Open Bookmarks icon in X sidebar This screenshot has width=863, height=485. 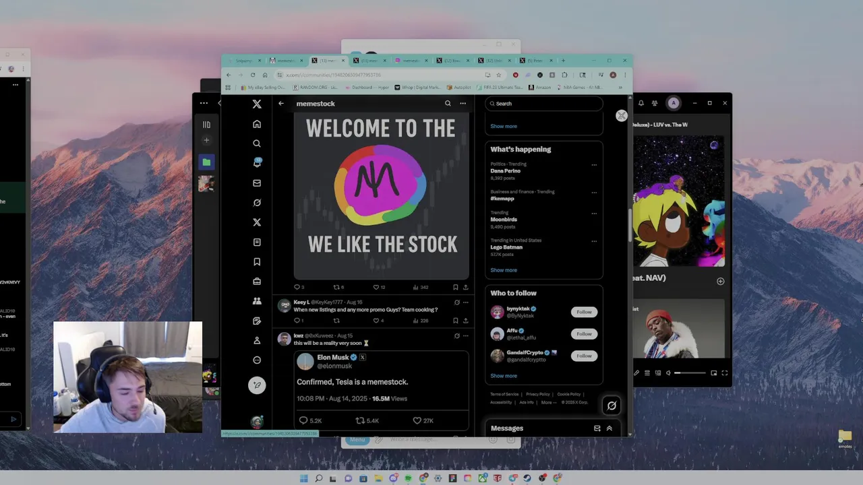coord(257,261)
